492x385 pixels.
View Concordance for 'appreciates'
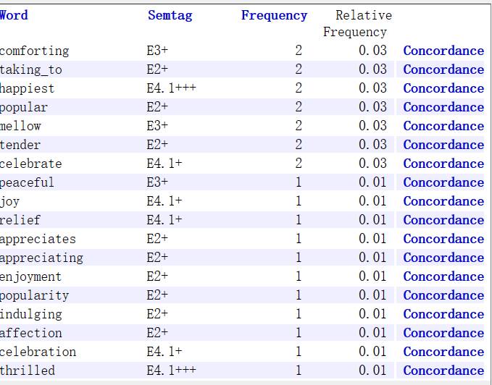(443, 239)
